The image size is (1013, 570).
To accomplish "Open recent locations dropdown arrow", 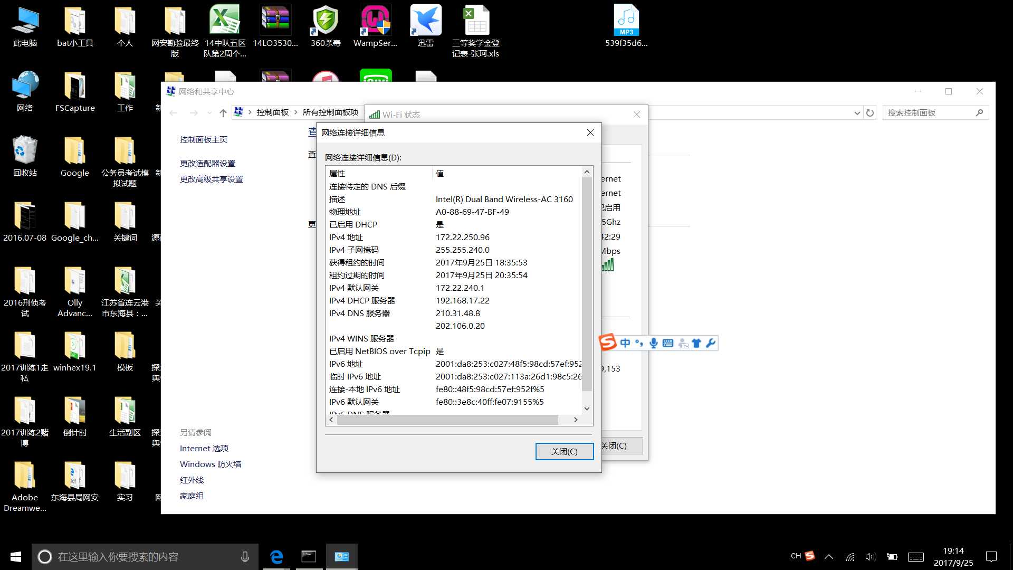I will (209, 113).
